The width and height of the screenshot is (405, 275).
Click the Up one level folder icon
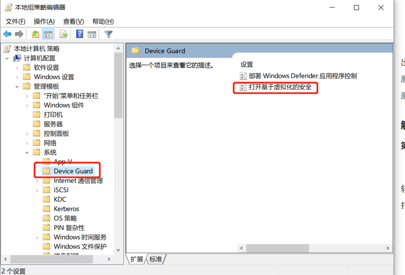coord(36,34)
